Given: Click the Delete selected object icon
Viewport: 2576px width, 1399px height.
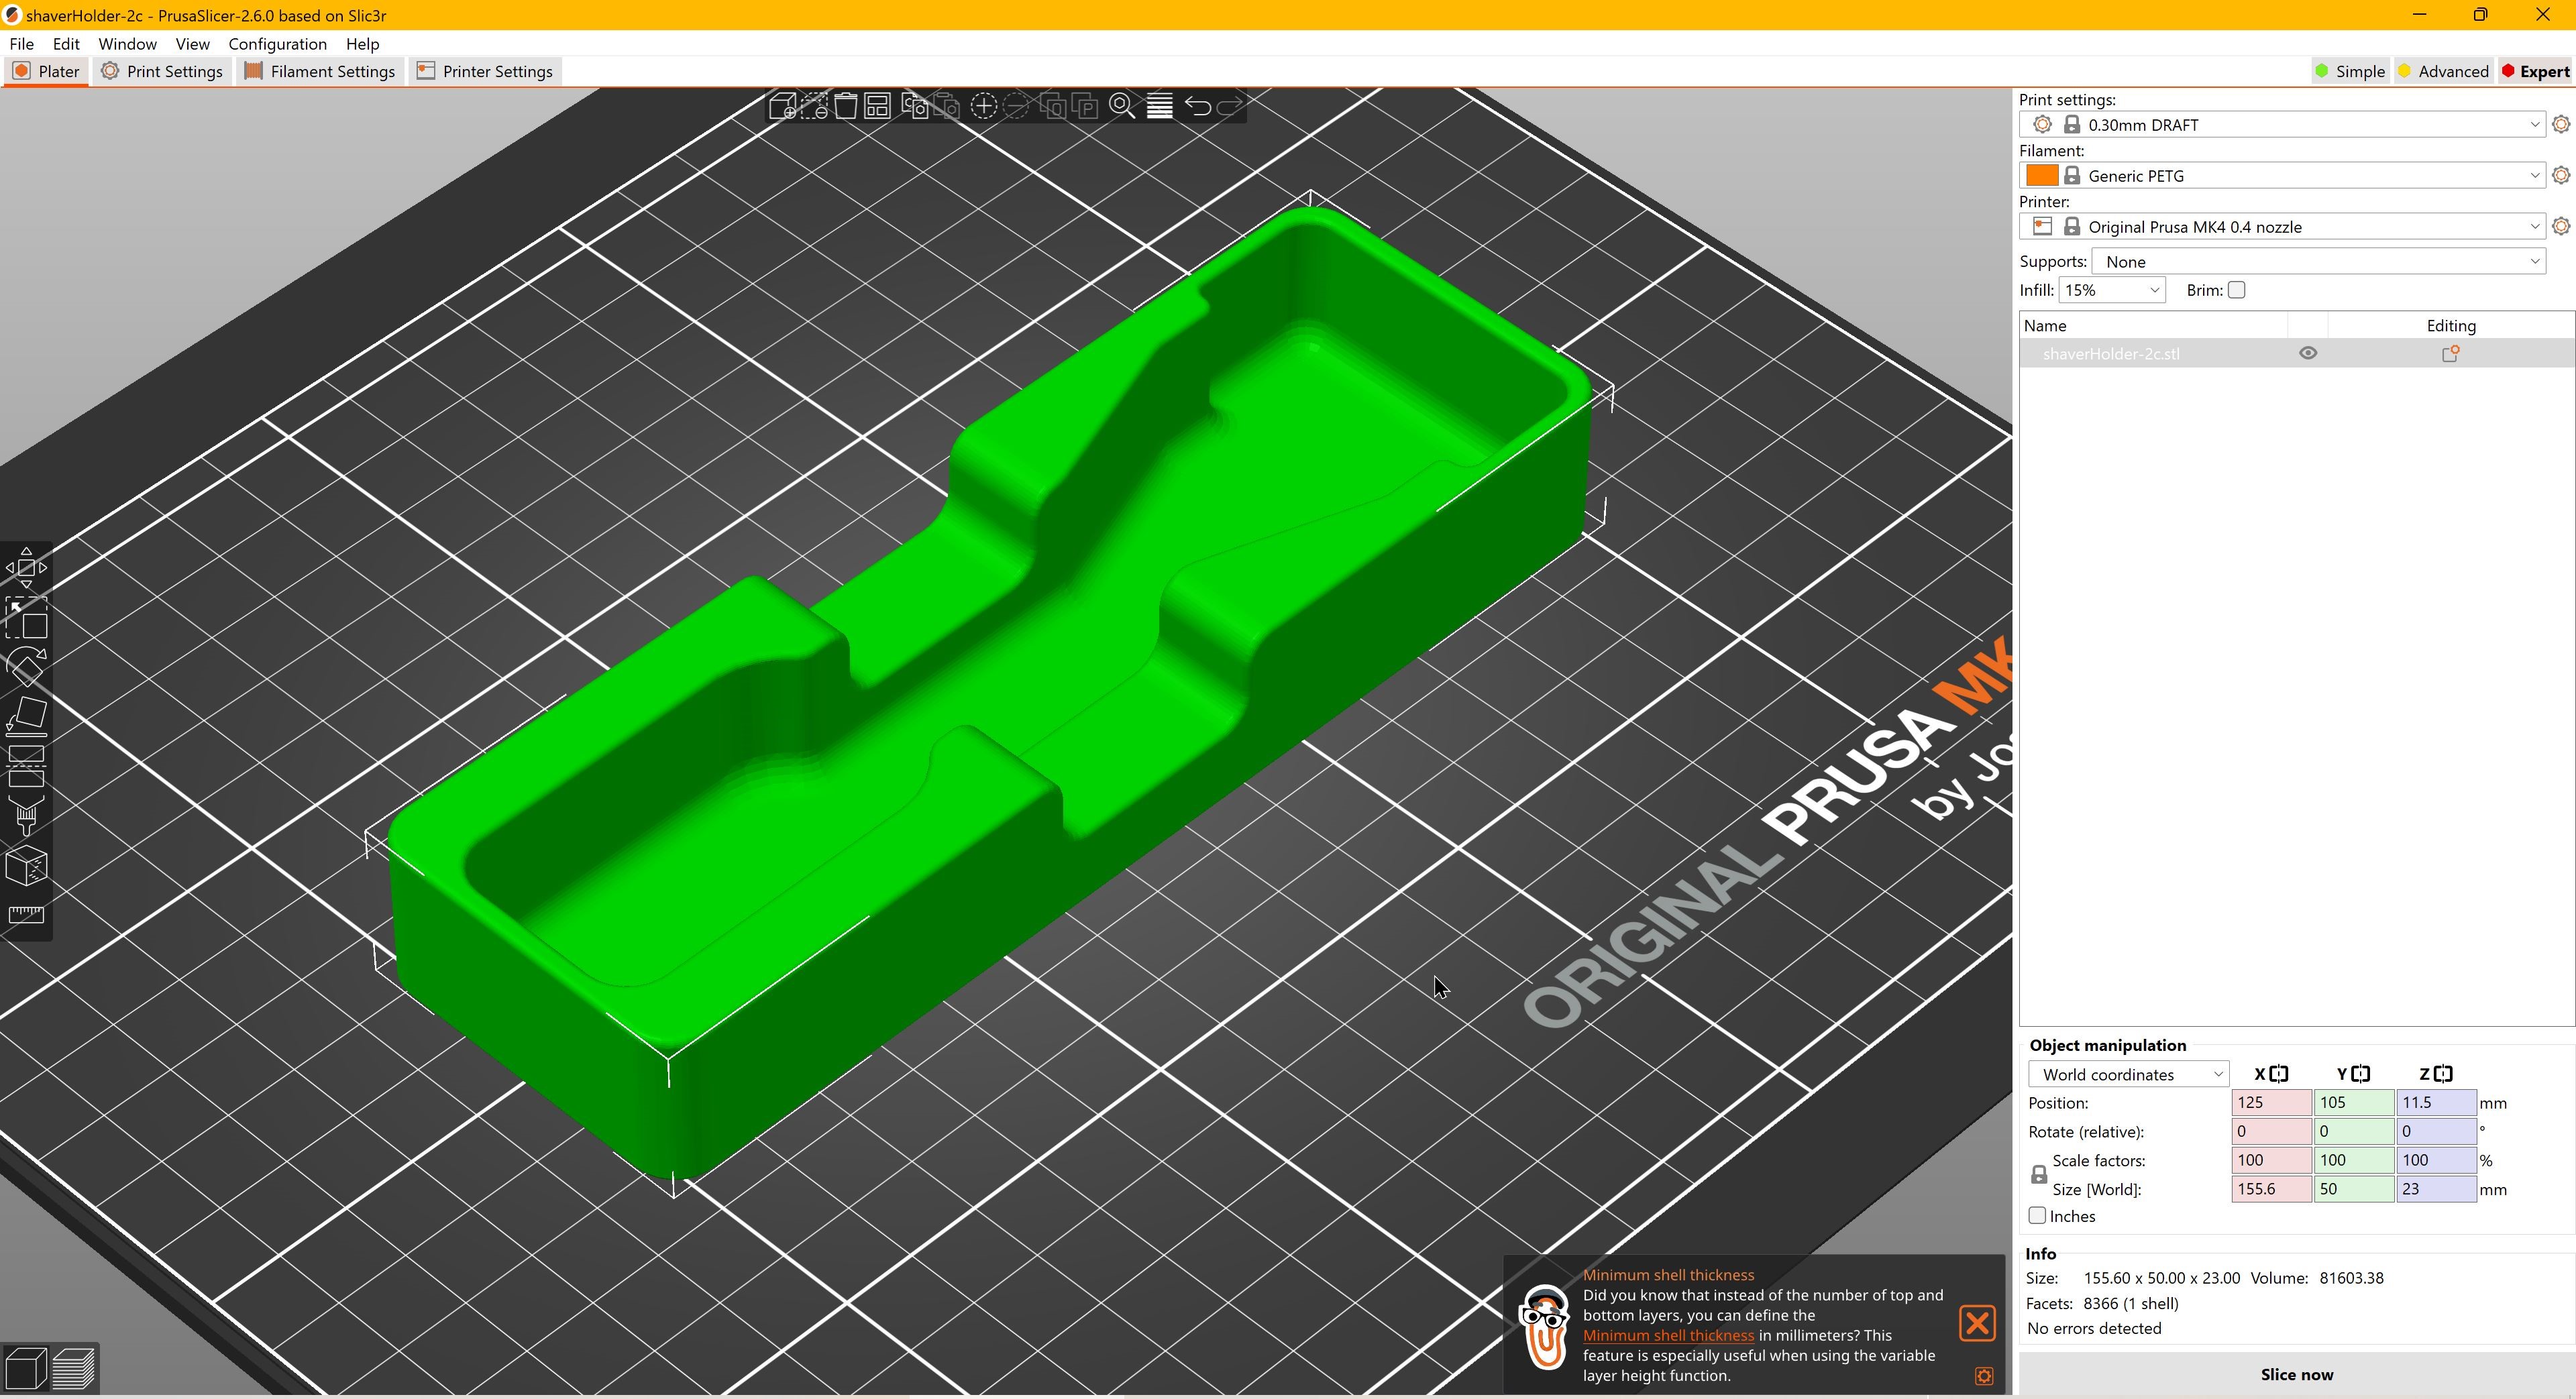Looking at the screenshot, I should [x=814, y=106].
